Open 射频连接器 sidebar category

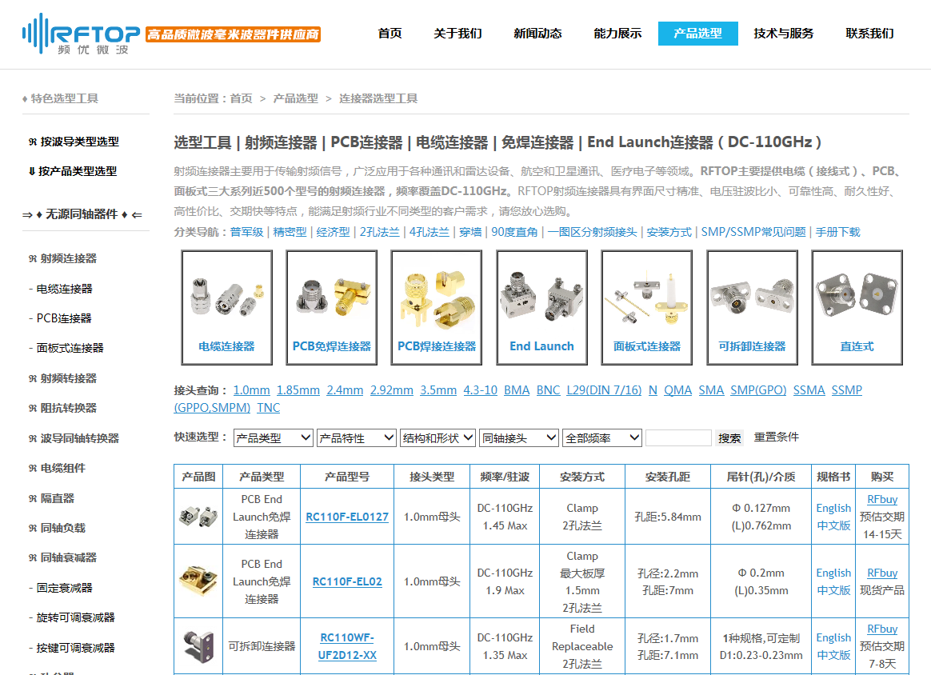[62, 259]
